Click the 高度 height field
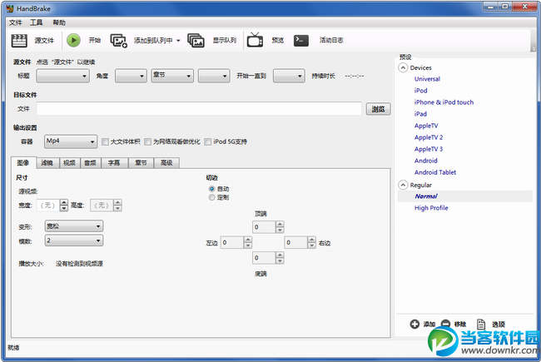The image size is (541, 362). pos(102,206)
